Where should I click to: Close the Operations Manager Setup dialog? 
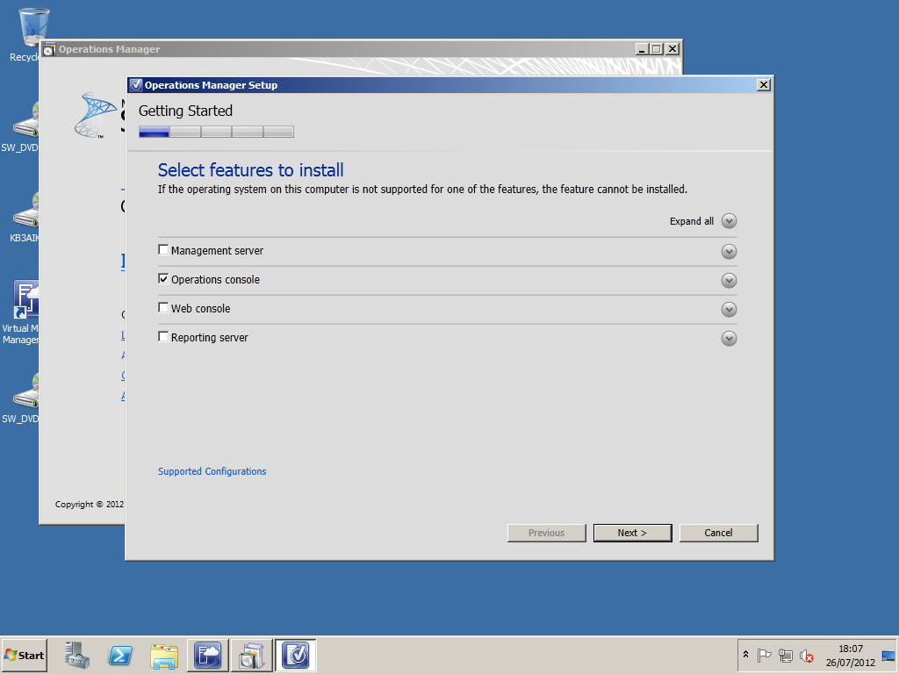[x=763, y=85]
